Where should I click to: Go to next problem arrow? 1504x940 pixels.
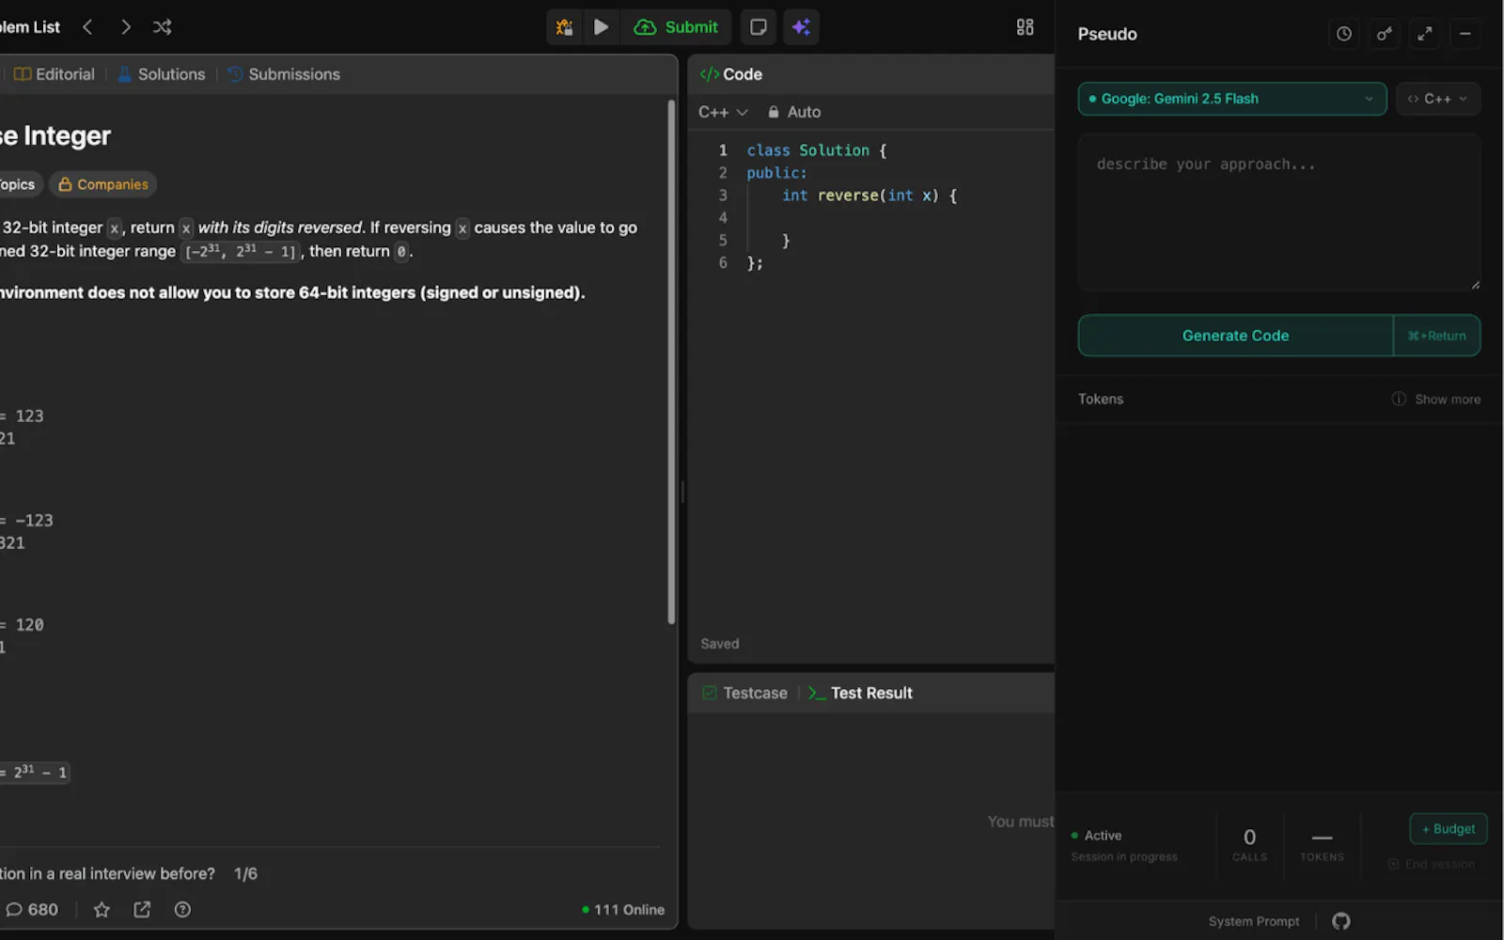(125, 27)
